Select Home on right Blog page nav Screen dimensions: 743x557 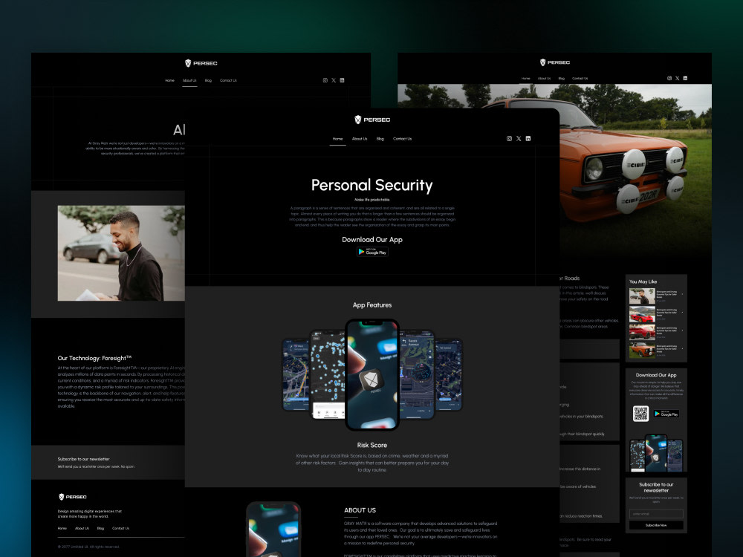pos(526,79)
